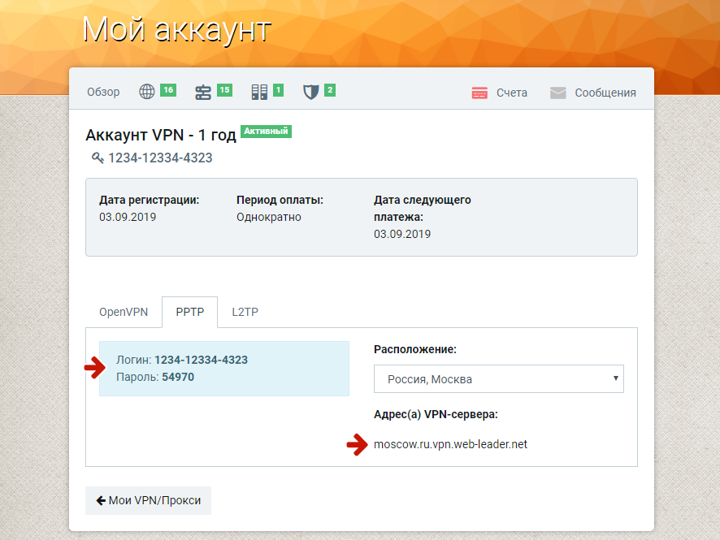Open the L2TP configuration tab
Screen dimensions: 720x540
coord(243,311)
